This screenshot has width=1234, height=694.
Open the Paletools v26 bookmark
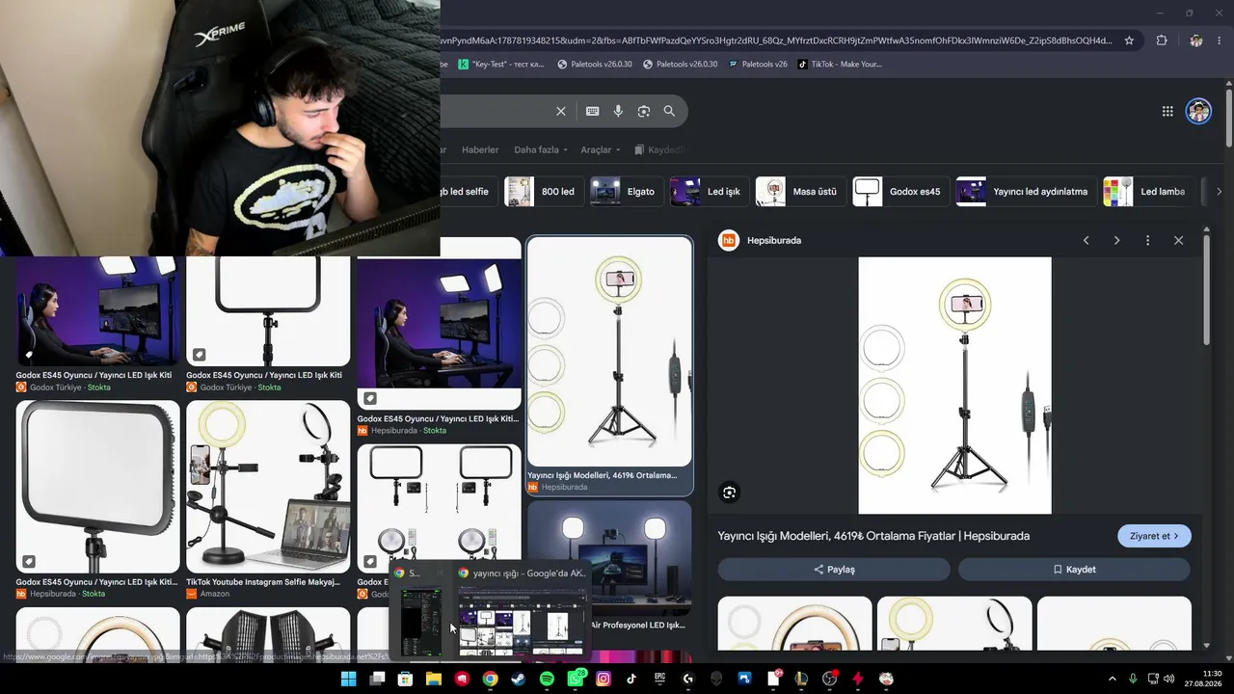click(758, 65)
